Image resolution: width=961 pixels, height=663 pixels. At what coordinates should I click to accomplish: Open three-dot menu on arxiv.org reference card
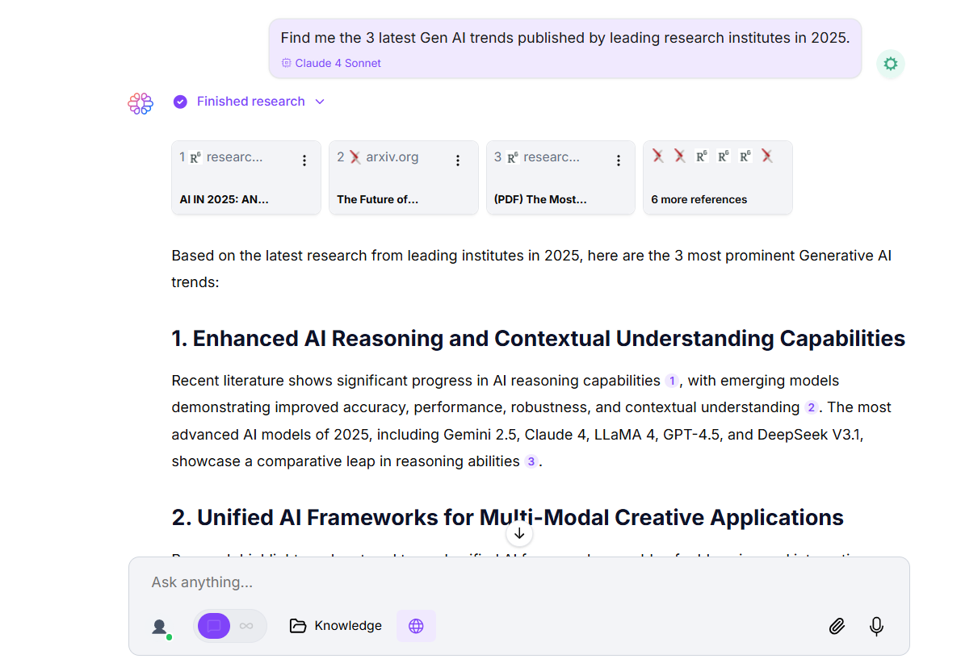pyautogui.click(x=458, y=161)
